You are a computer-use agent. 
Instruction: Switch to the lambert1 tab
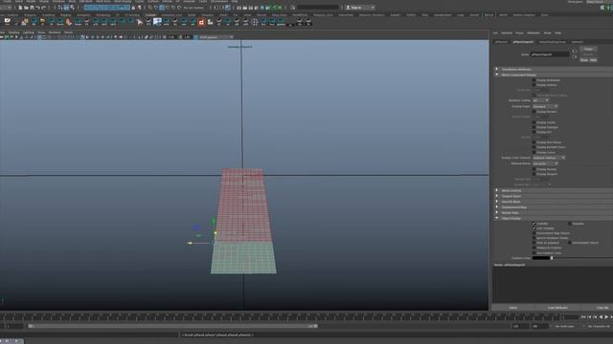click(577, 42)
